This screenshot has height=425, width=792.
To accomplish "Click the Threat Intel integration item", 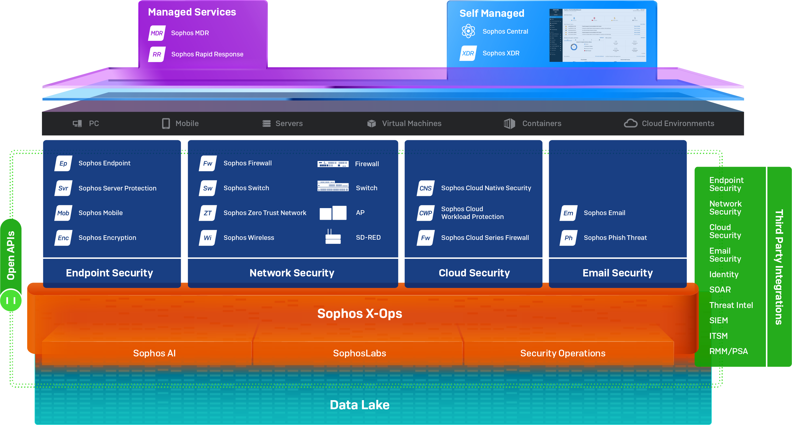I will [x=731, y=305].
